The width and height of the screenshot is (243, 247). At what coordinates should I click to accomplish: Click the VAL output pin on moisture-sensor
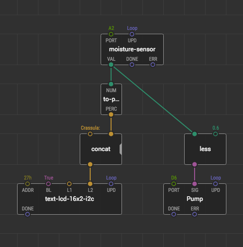pos(111,65)
